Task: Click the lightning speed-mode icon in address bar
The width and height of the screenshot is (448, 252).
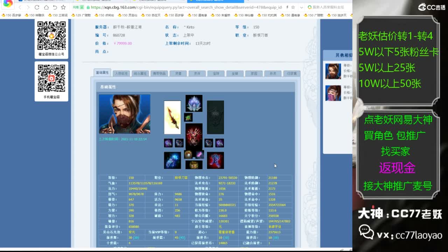Action: 287,7
